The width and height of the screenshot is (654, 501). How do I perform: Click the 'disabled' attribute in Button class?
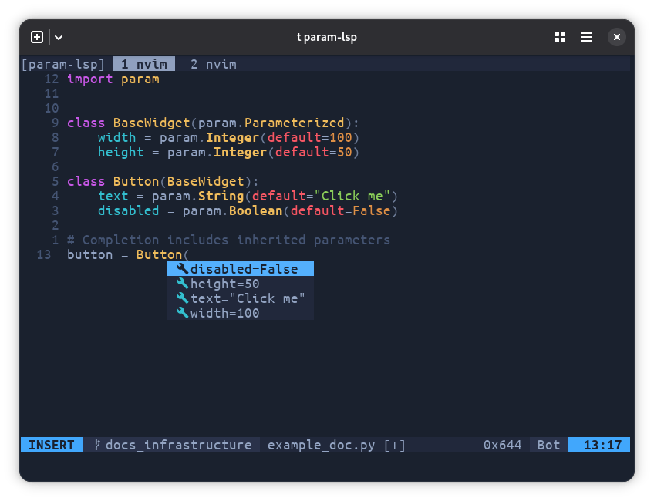click(x=129, y=210)
